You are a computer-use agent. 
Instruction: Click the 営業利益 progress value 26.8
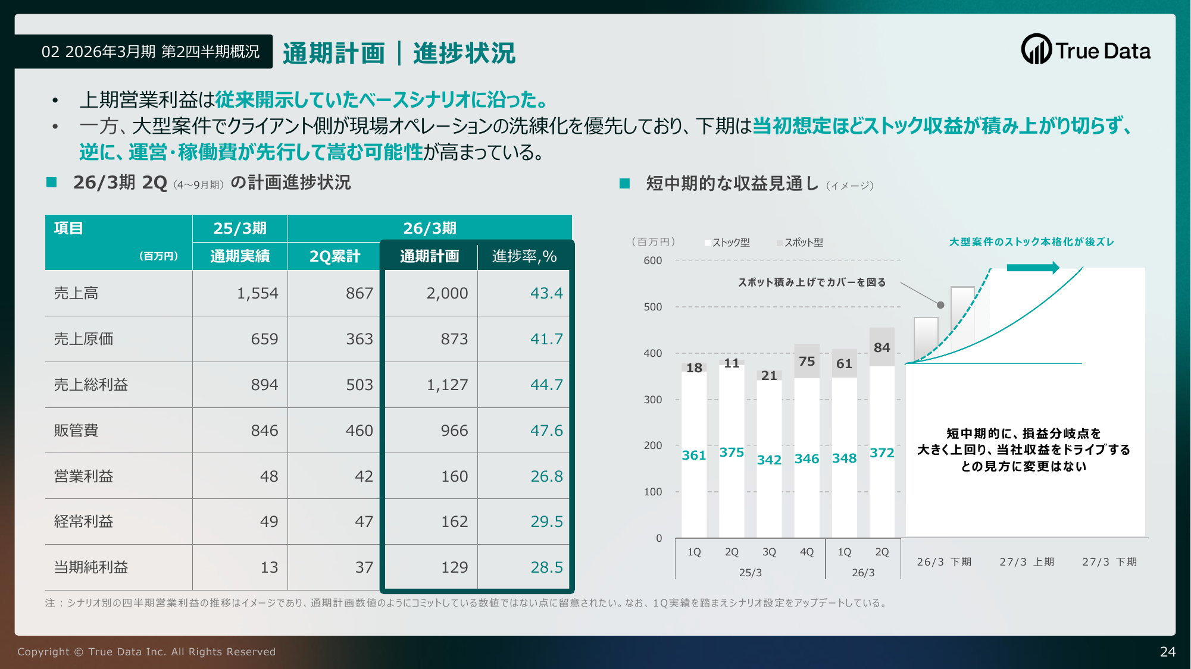tap(546, 476)
